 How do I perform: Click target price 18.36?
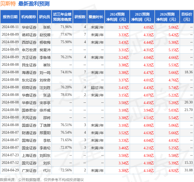point(189,72)
